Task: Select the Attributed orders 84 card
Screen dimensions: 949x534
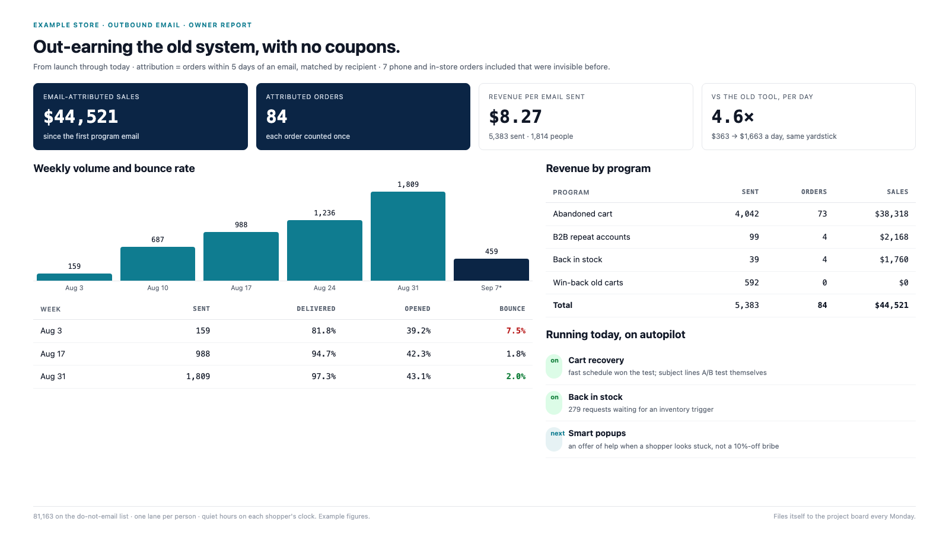Action: point(363,116)
